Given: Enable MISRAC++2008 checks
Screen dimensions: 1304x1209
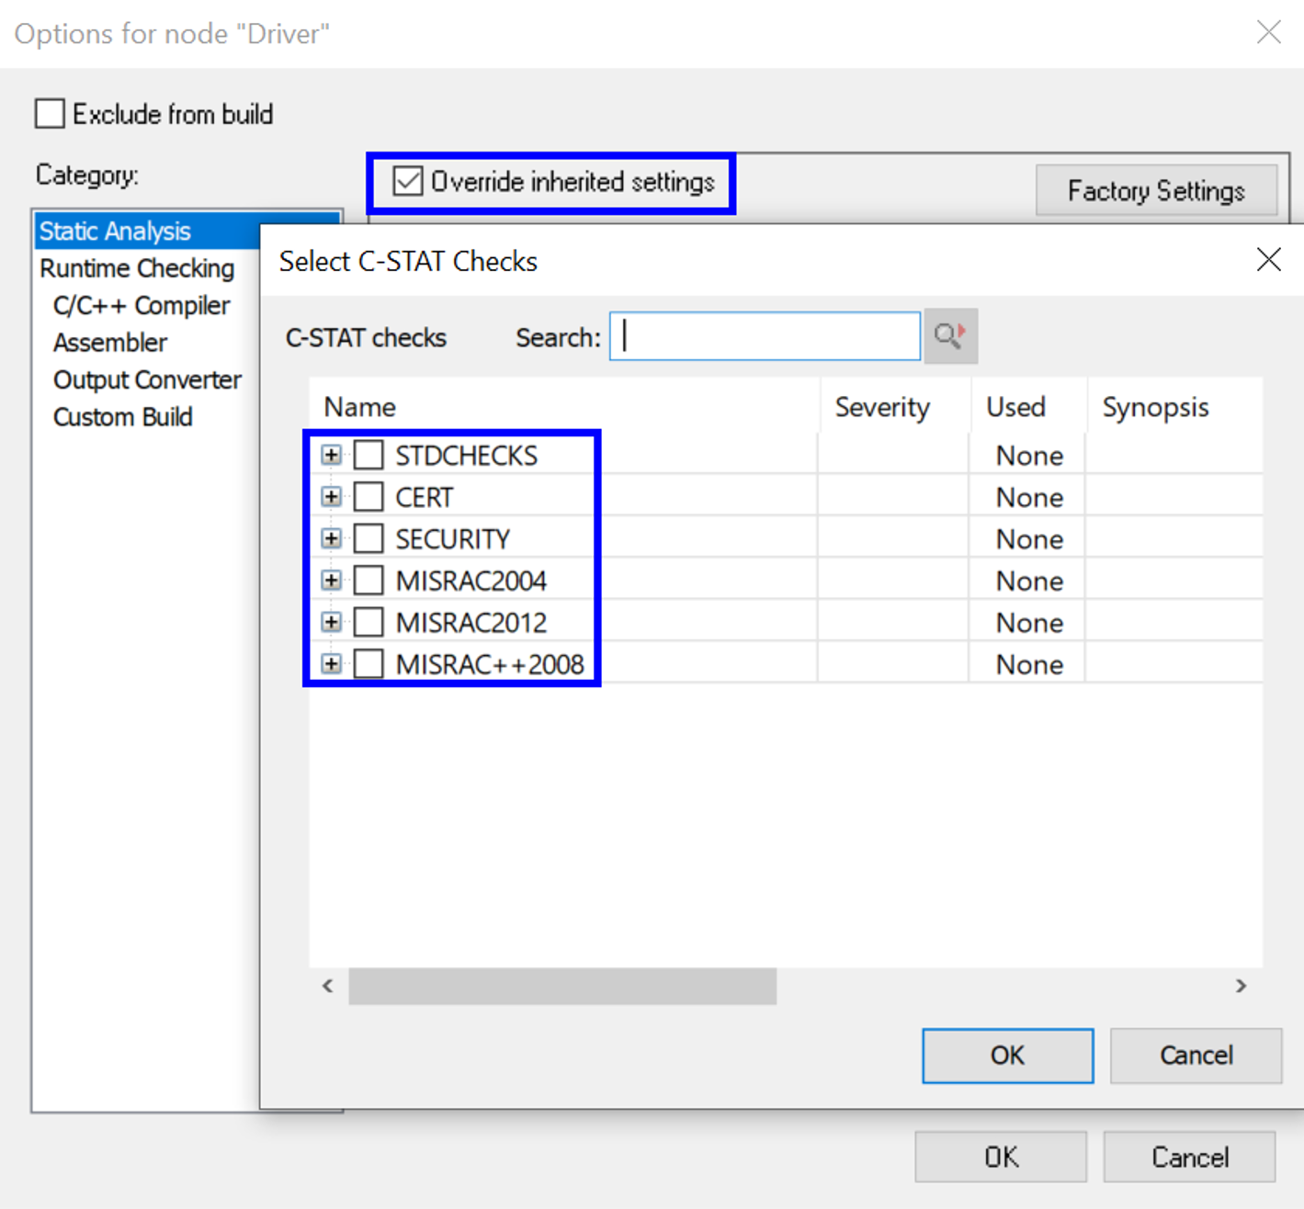Looking at the screenshot, I should (368, 663).
